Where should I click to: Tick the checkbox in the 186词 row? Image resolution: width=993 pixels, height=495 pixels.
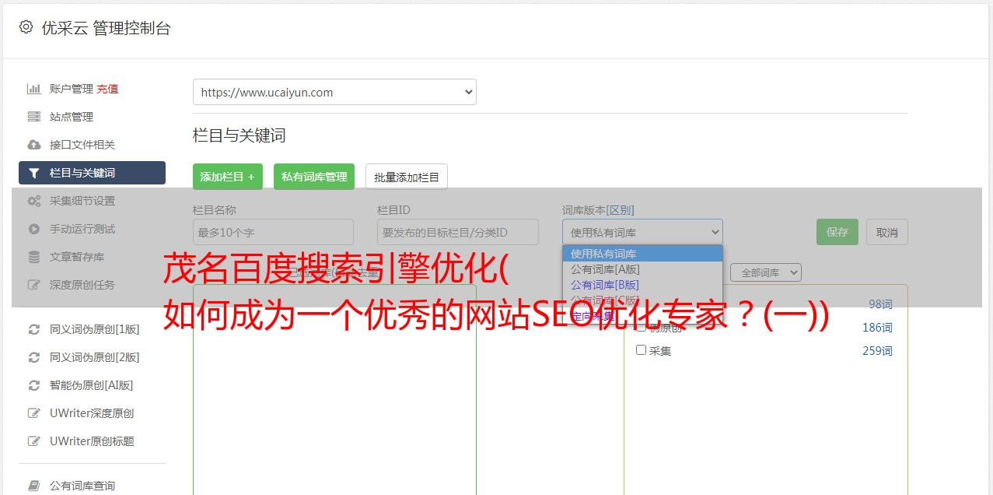click(642, 327)
